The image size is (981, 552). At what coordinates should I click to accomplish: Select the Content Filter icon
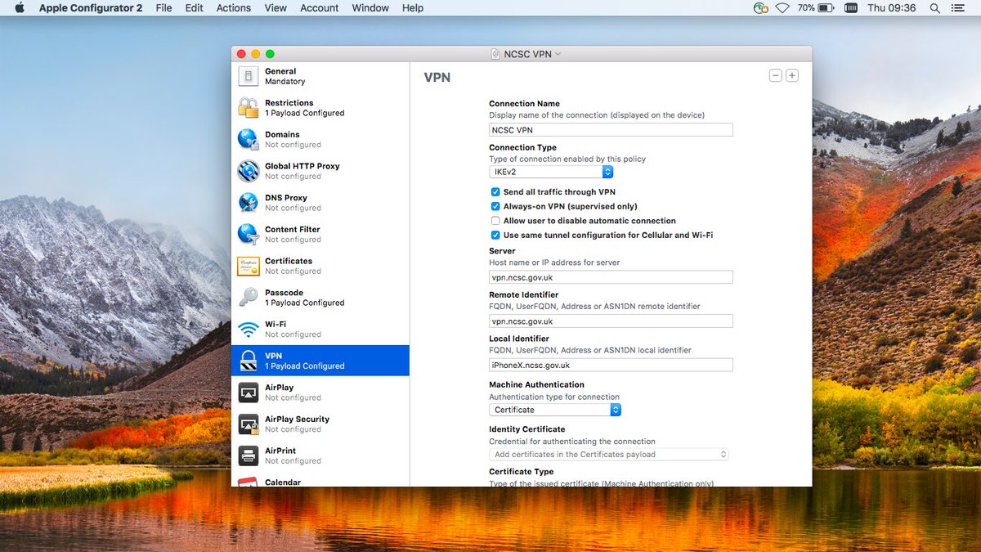coord(249,234)
